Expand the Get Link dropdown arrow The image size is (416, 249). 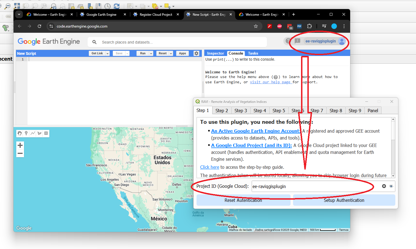[x=108, y=53]
